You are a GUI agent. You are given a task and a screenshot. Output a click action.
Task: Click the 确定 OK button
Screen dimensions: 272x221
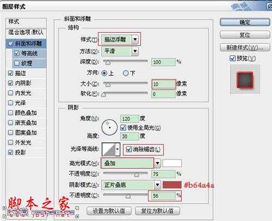pos(245,22)
